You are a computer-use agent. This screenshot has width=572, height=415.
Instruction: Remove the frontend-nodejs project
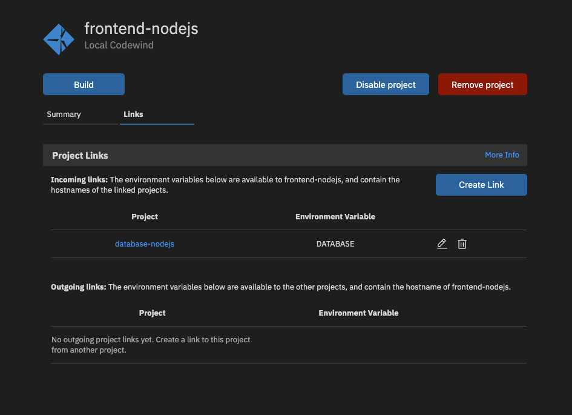482,84
